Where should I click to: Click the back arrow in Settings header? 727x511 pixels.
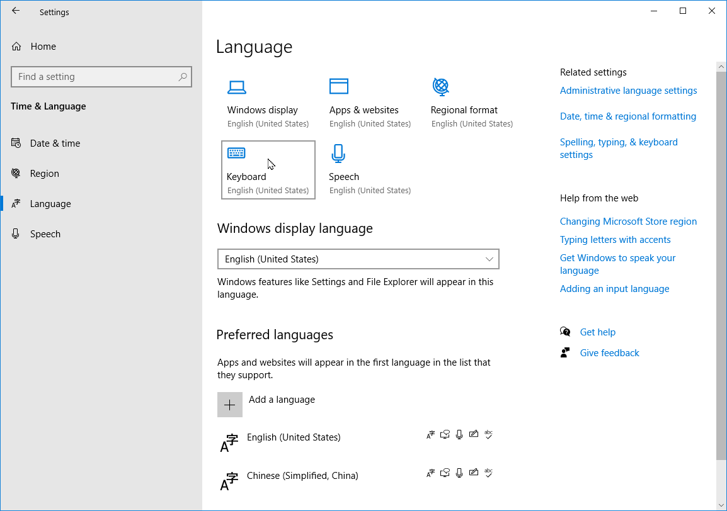click(16, 11)
